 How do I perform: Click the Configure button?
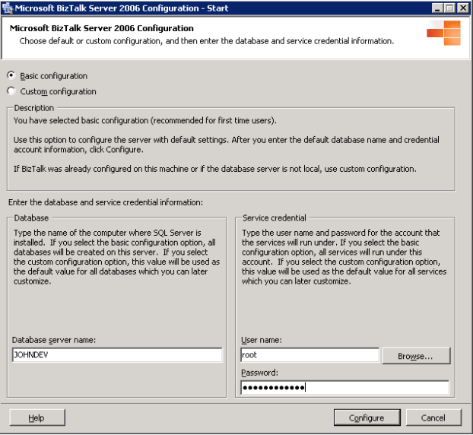tap(367, 418)
